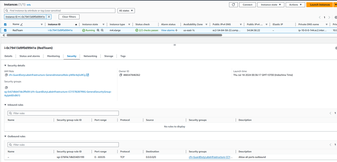Go to next instances page chevron
Image resolution: width=337 pixels, height=162 pixels.
[x=329, y=17]
